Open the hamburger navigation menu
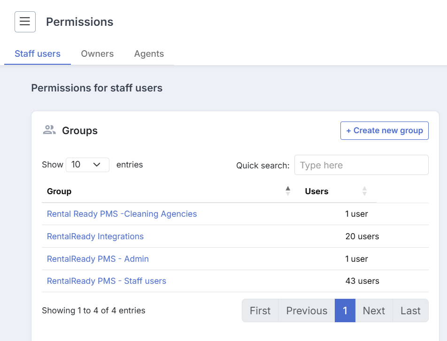Screen dimensions: 447x341 pyautogui.click(x=25, y=22)
